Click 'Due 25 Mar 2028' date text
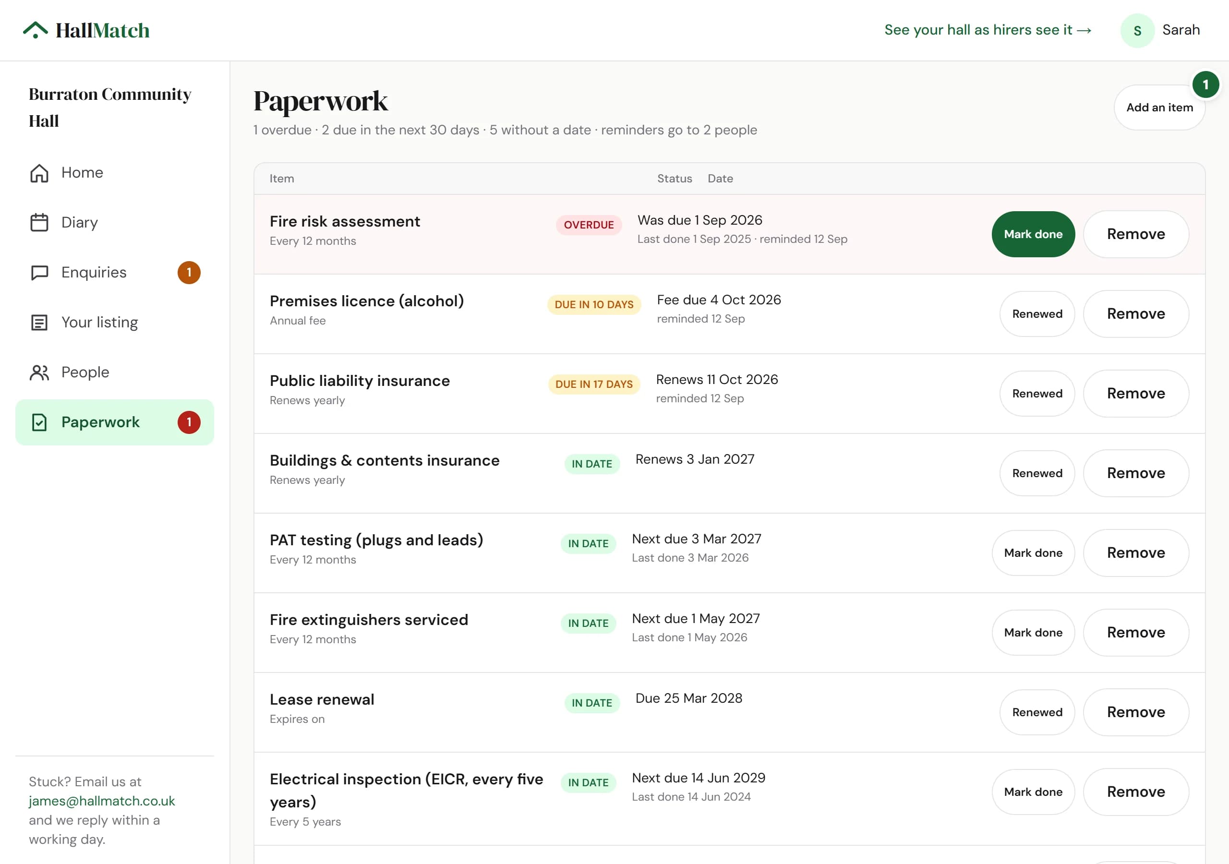The height and width of the screenshot is (864, 1229). pos(688,699)
